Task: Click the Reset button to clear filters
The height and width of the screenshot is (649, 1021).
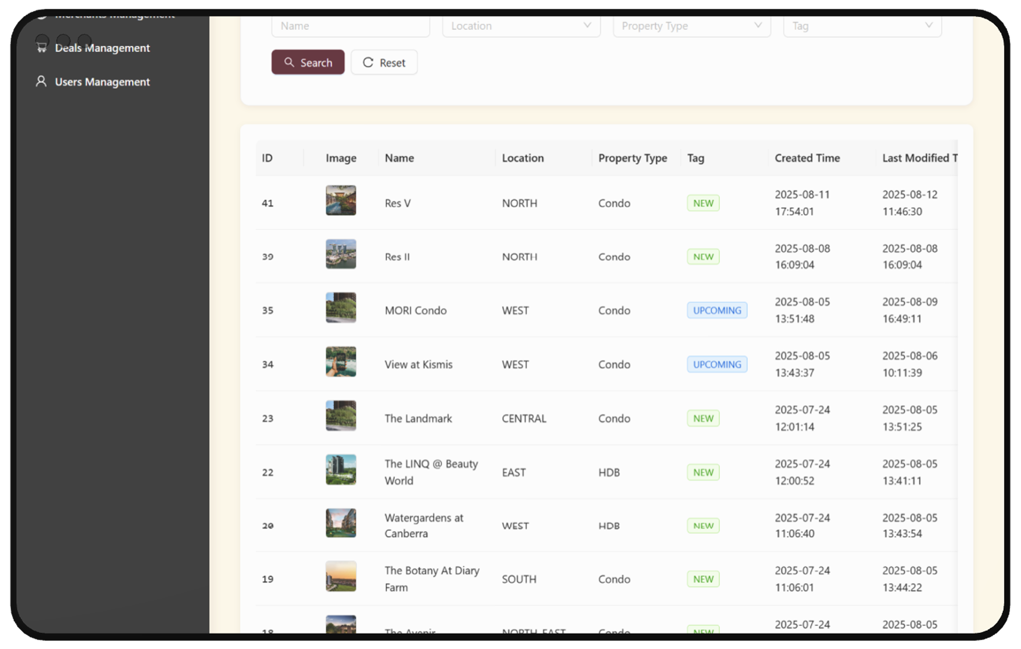Action: [384, 62]
